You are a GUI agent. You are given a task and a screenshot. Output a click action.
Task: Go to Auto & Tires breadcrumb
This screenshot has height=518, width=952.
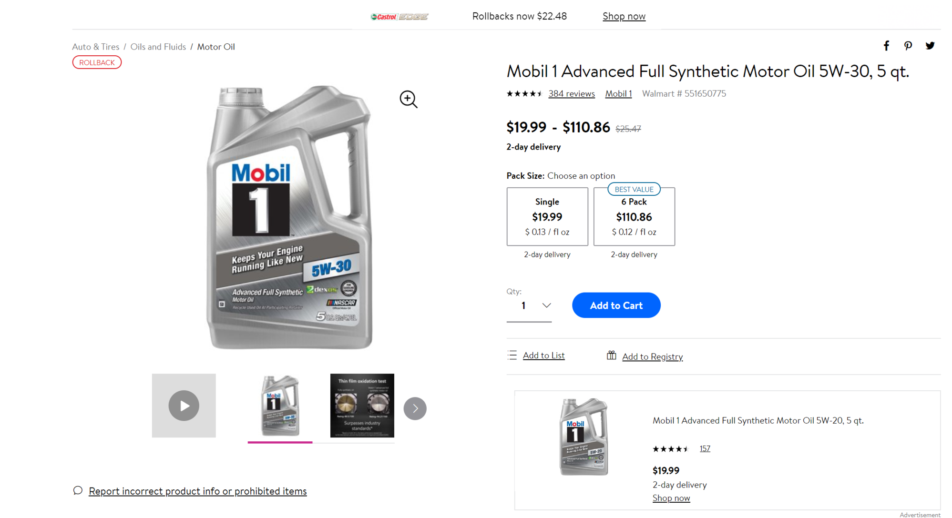pos(95,46)
